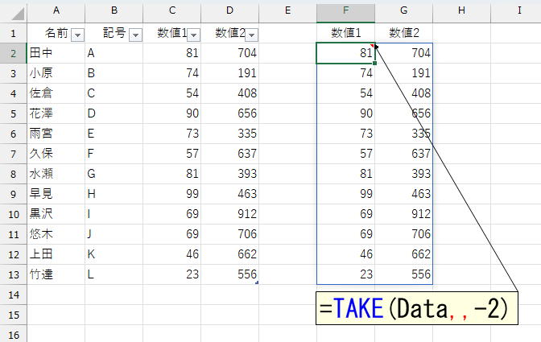Click cell containing 早見

(56, 194)
